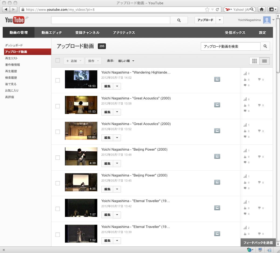Open the アナリティクス tab
280x253 pixels.
124,33
